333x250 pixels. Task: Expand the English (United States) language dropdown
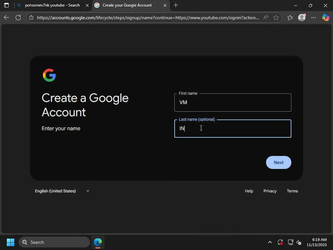pos(62,191)
